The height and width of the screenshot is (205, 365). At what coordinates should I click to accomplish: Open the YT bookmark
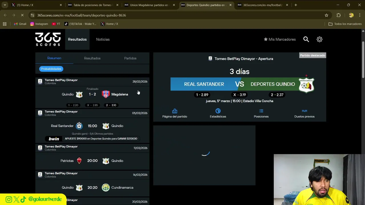[56, 24]
